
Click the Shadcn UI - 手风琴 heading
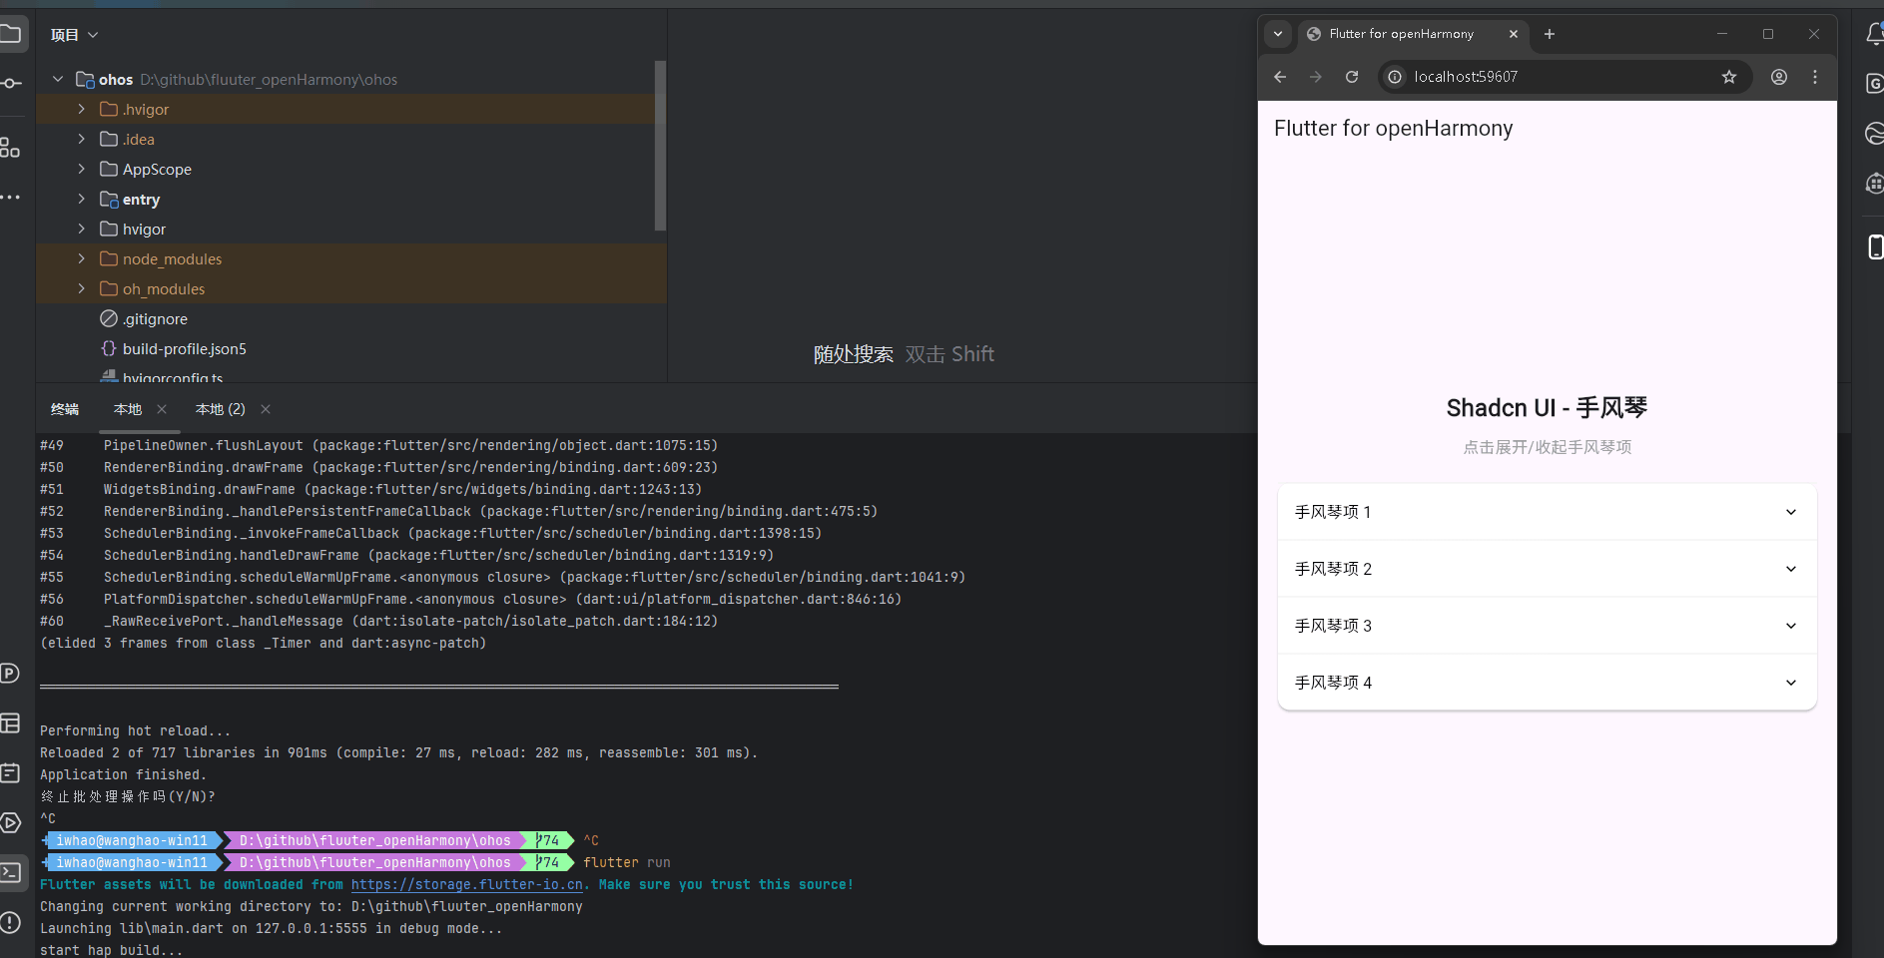(1547, 408)
